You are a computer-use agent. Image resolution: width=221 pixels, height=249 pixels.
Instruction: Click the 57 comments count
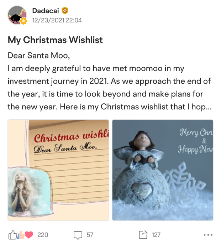pos(90,235)
